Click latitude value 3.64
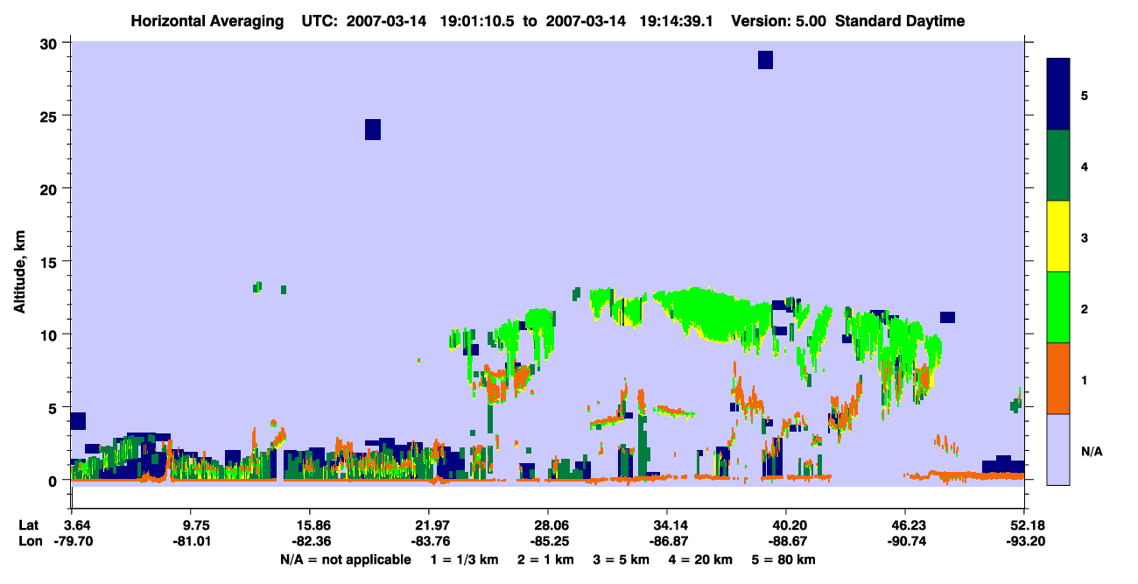The image size is (1138, 584). click(x=76, y=525)
